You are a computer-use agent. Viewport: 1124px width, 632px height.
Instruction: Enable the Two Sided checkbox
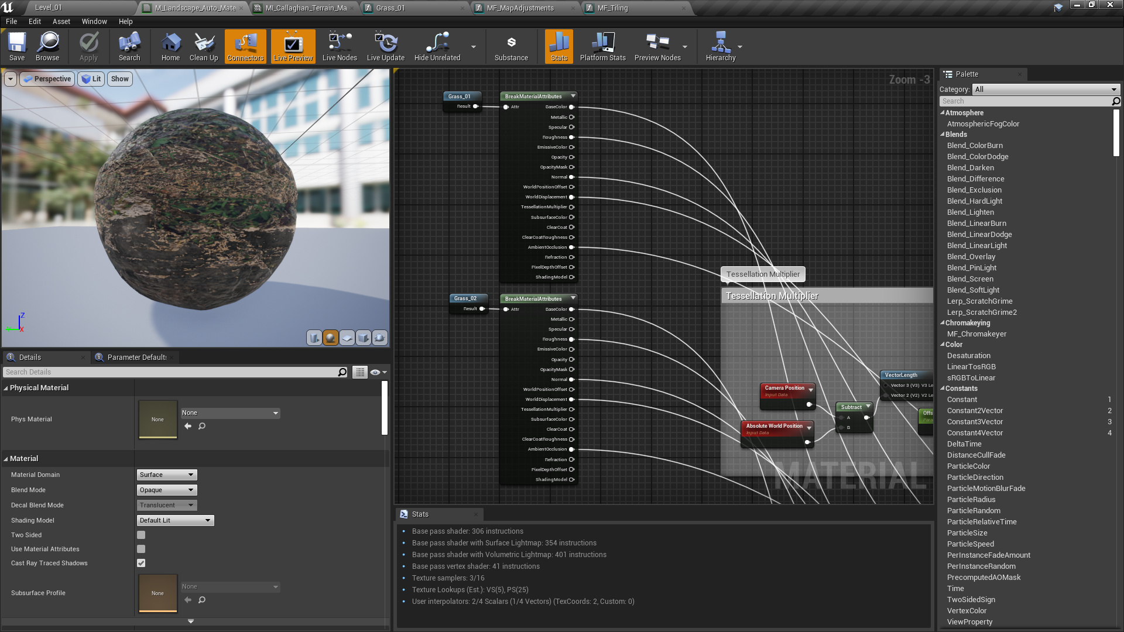click(141, 535)
